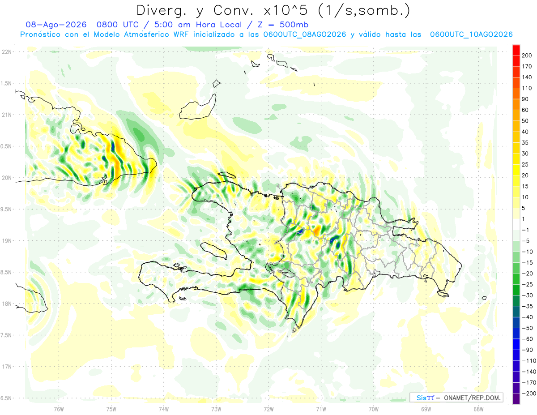Click the 'SisTT - ONAMET/REP.DOM.' label box
This screenshot has width=537, height=415.
tap(456, 398)
